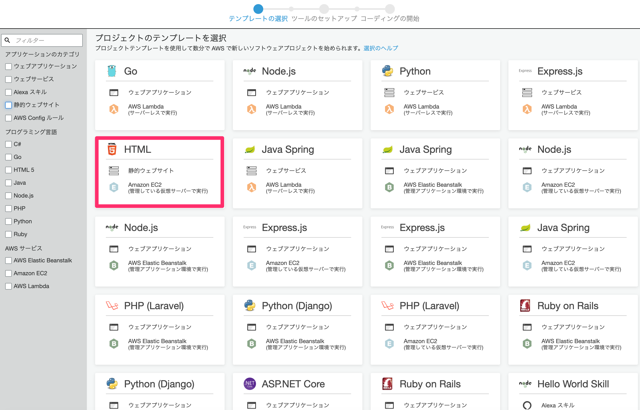Image resolution: width=640 pixels, height=410 pixels.
Task: Click the first progress step circle
Action: pos(258,9)
